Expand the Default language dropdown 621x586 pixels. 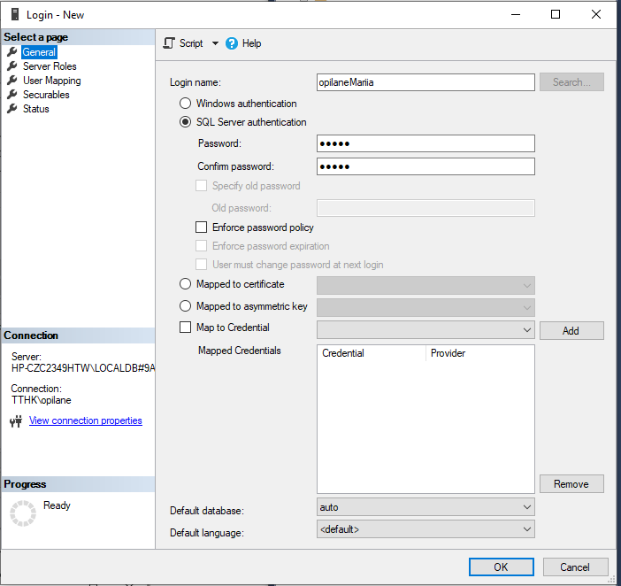[x=425, y=529]
